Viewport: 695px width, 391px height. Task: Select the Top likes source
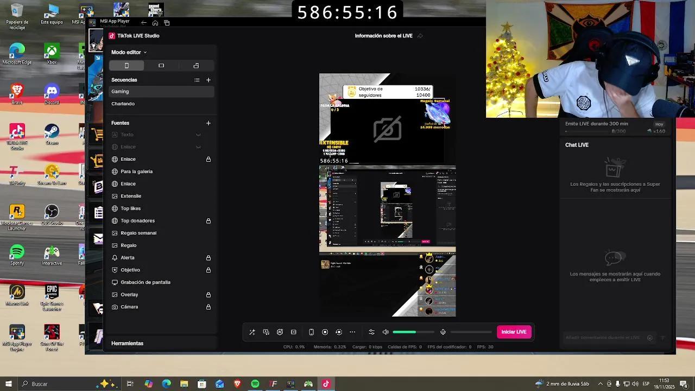pyautogui.click(x=161, y=209)
